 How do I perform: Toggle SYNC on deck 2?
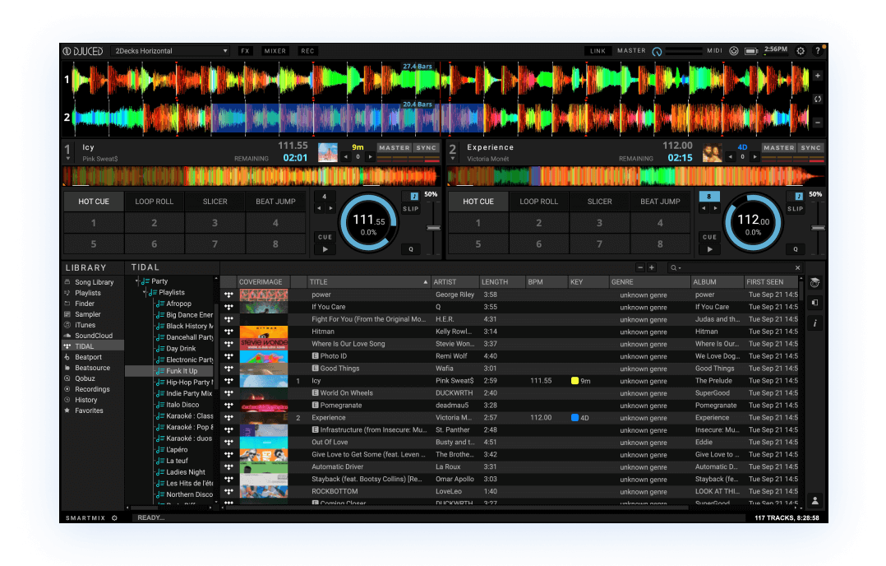click(x=810, y=148)
